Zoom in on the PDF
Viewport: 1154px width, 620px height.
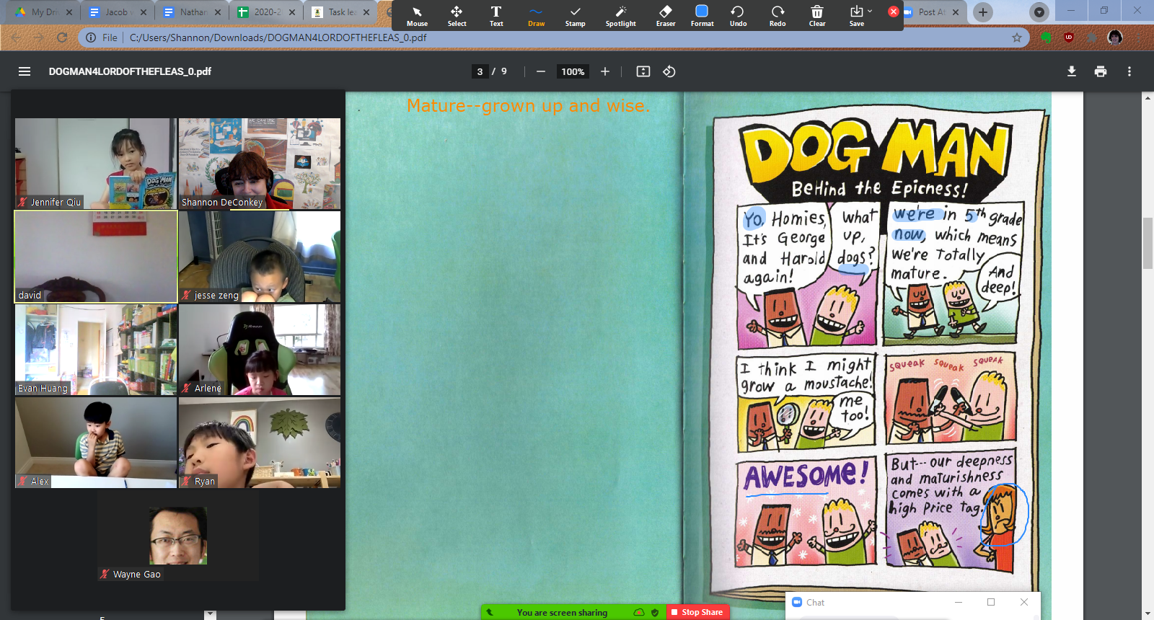coord(605,71)
